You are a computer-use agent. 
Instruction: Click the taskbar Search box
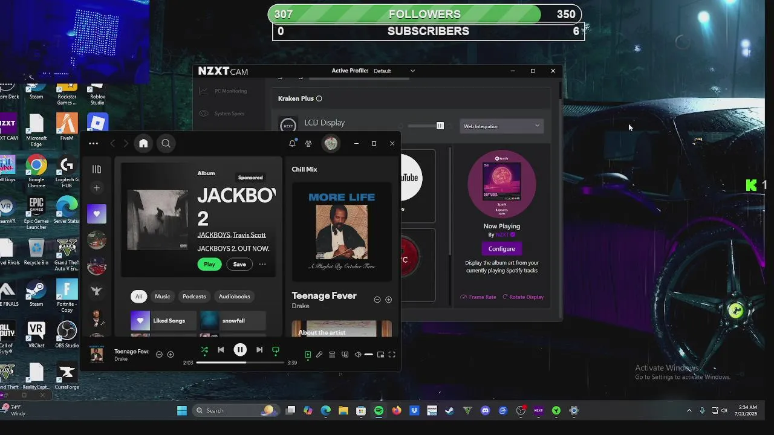pos(235,411)
